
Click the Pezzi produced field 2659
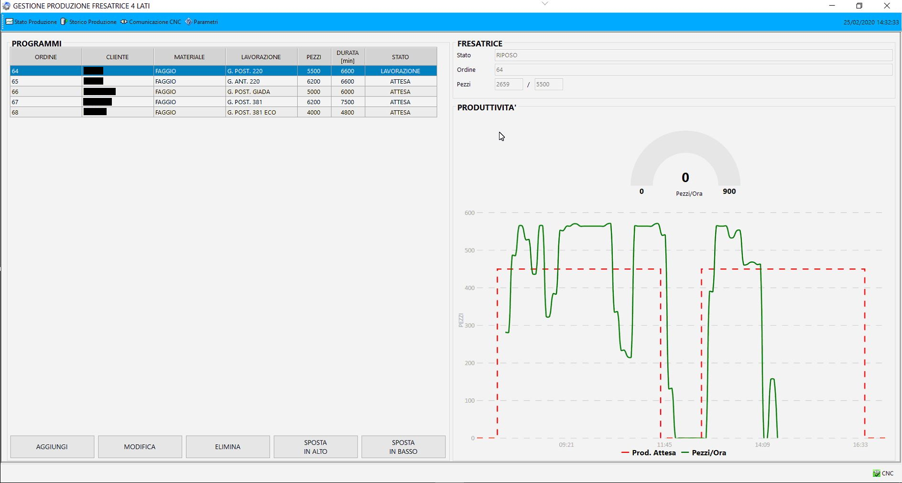[x=509, y=85]
